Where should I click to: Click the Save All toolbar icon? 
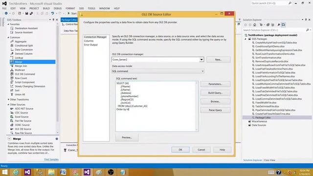pyautogui.click(x=31, y=13)
